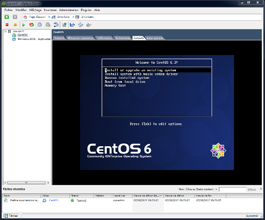Open the Inventaire menu
Screen dimensions: 265x220
pos(50,10)
